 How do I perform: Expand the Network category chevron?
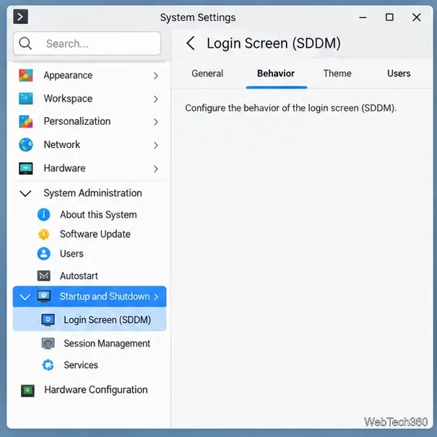point(156,145)
